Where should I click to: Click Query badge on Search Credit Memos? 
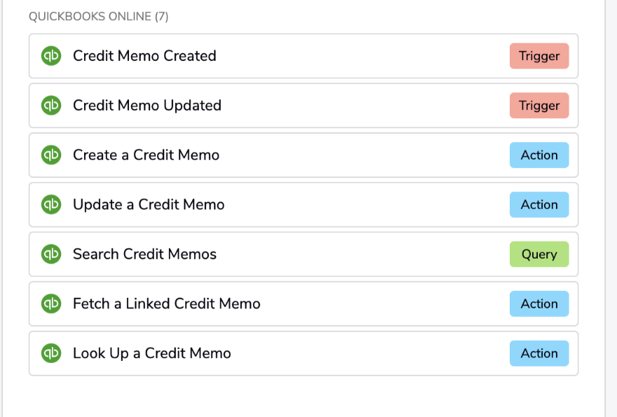click(x=539, y=254)
